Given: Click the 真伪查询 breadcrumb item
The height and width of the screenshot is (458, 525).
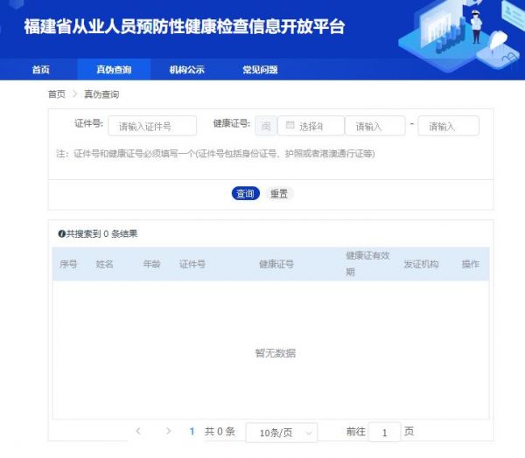Looking at the screenshot, I should (101, 94).
